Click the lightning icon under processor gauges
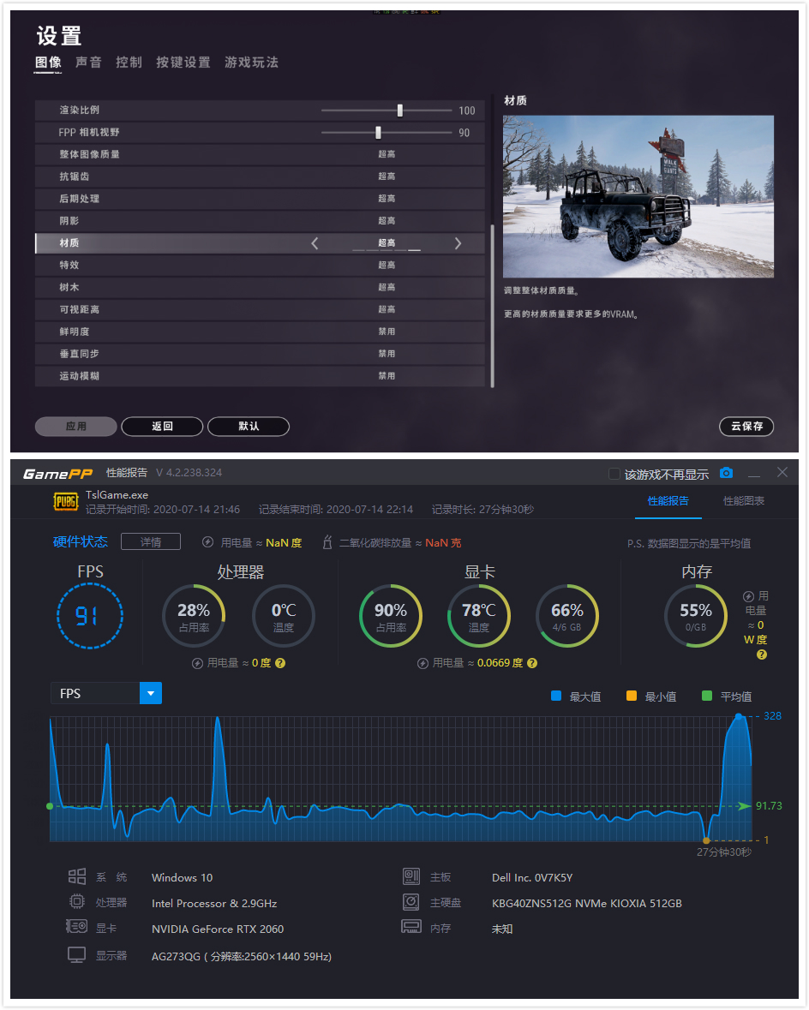809x1010 pixels. 197,663
